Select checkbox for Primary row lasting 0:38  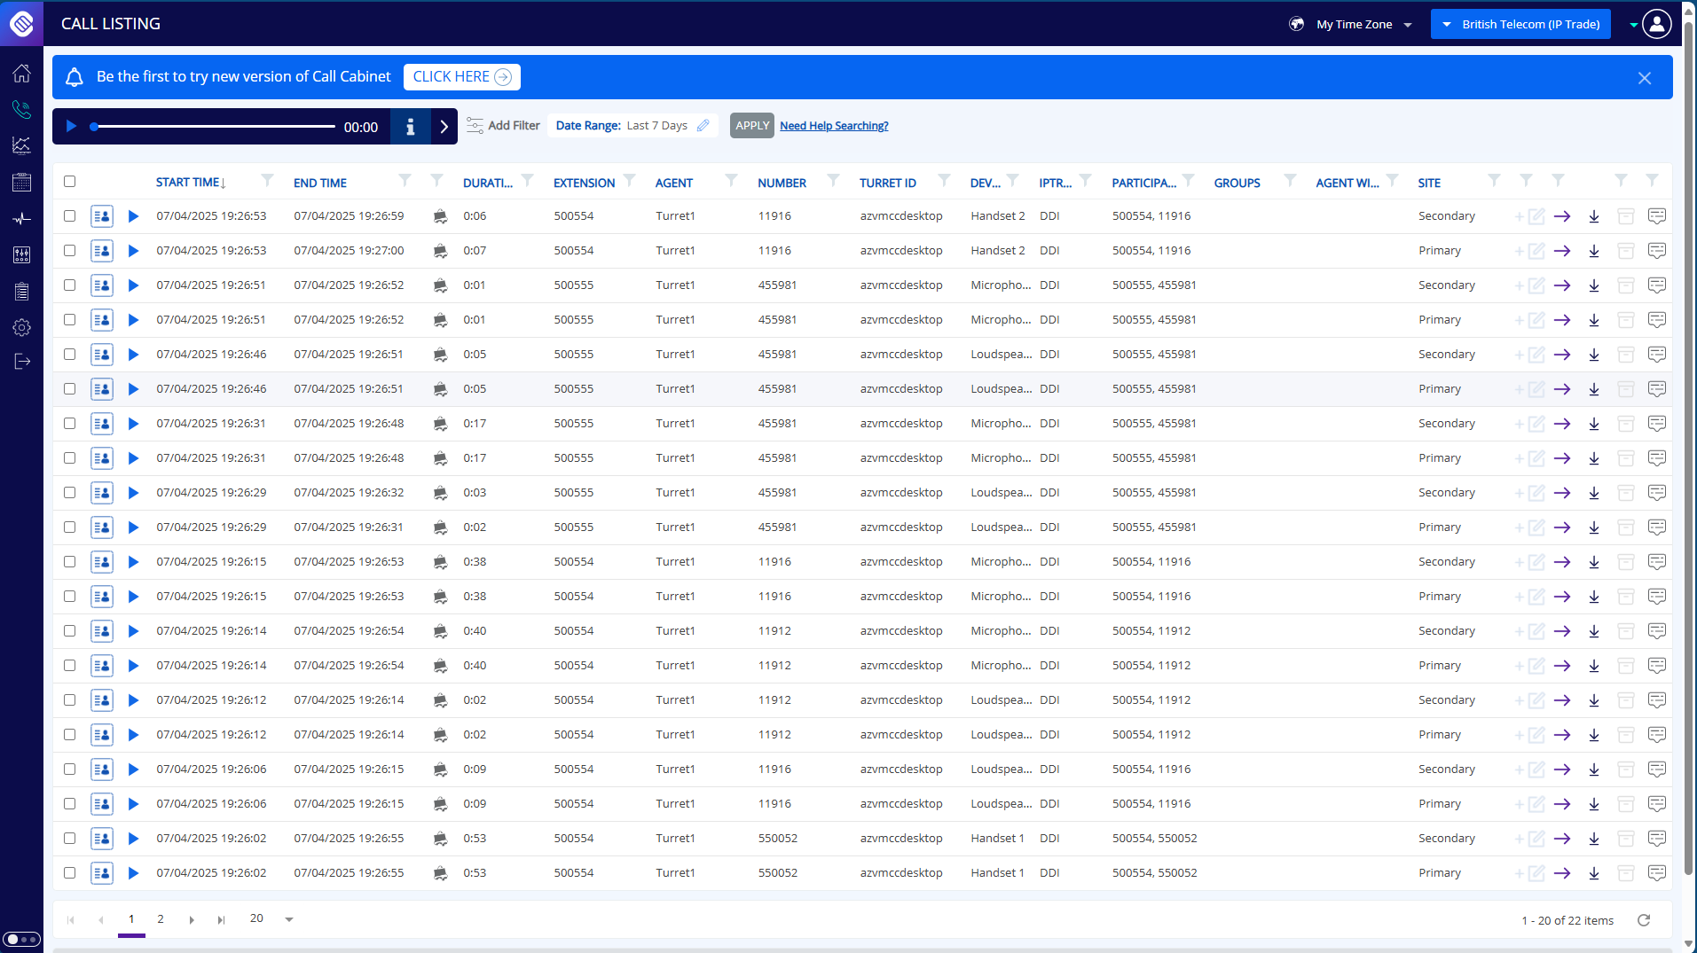(x=69, y=597)
